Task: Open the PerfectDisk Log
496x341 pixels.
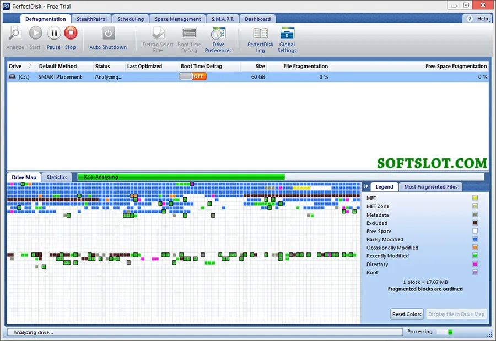Action: click(260, 40)
